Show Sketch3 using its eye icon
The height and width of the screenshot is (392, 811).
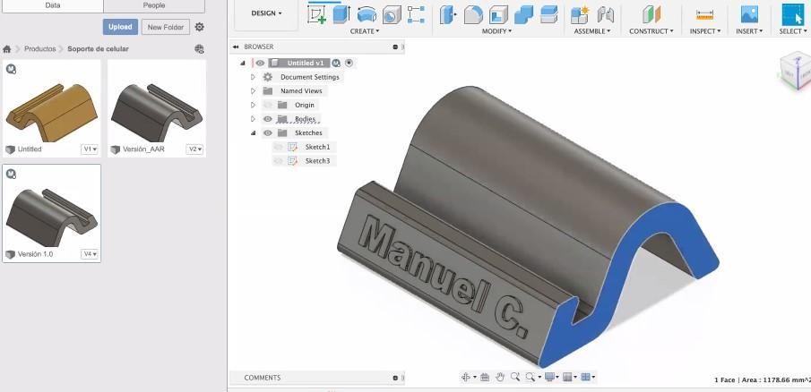pyautogui.click(x=279, y=161)
